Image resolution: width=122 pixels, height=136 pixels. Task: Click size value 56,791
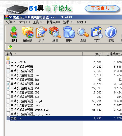pyautogui.click(x=97, y=101)
